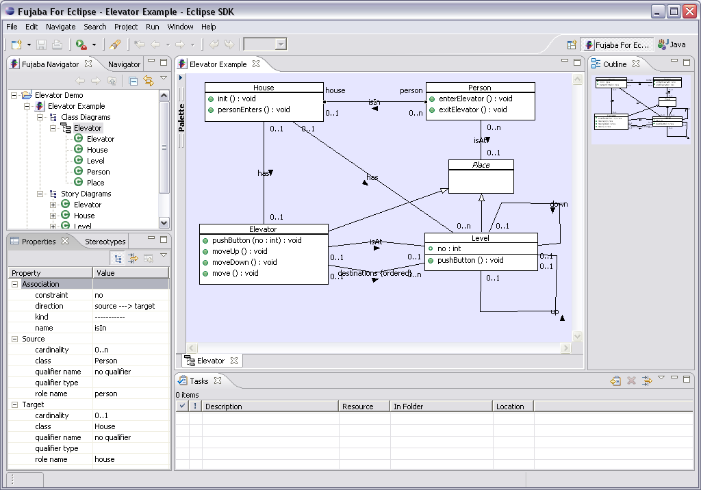Screen dimensions: 701x490
Task: Maximize the Tasks view panel
Action: (x=687, y=379)
